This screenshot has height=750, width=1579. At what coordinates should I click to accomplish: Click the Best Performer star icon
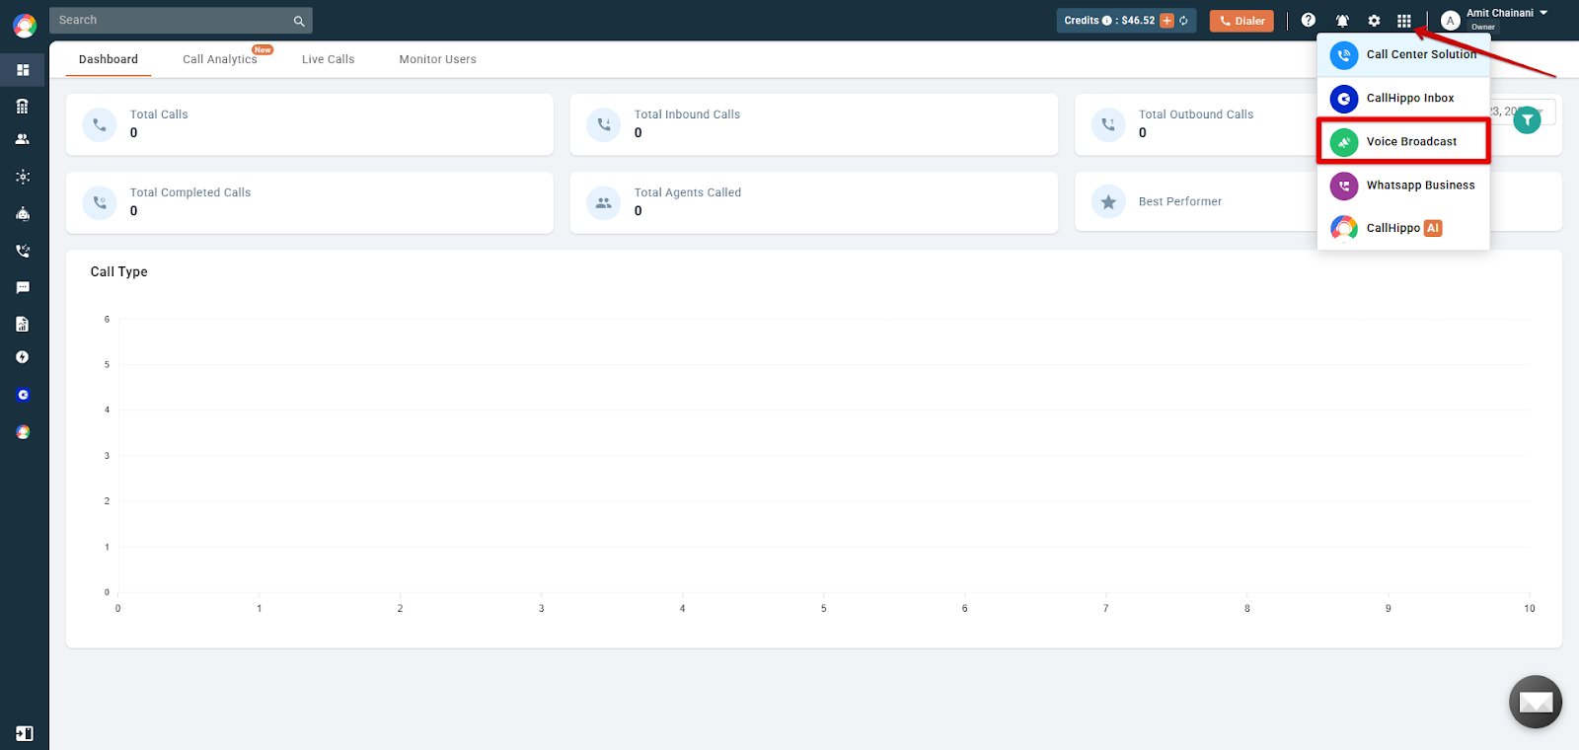coord(1108,202)
